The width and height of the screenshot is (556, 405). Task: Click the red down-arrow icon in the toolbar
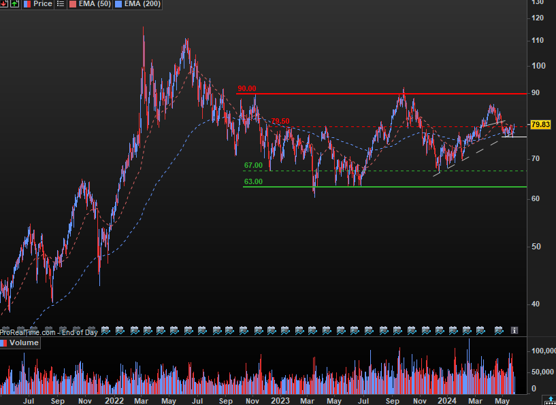click(x=4, y=4)
